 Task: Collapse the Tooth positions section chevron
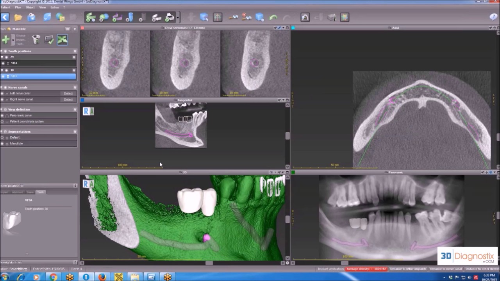coord(75,51)
